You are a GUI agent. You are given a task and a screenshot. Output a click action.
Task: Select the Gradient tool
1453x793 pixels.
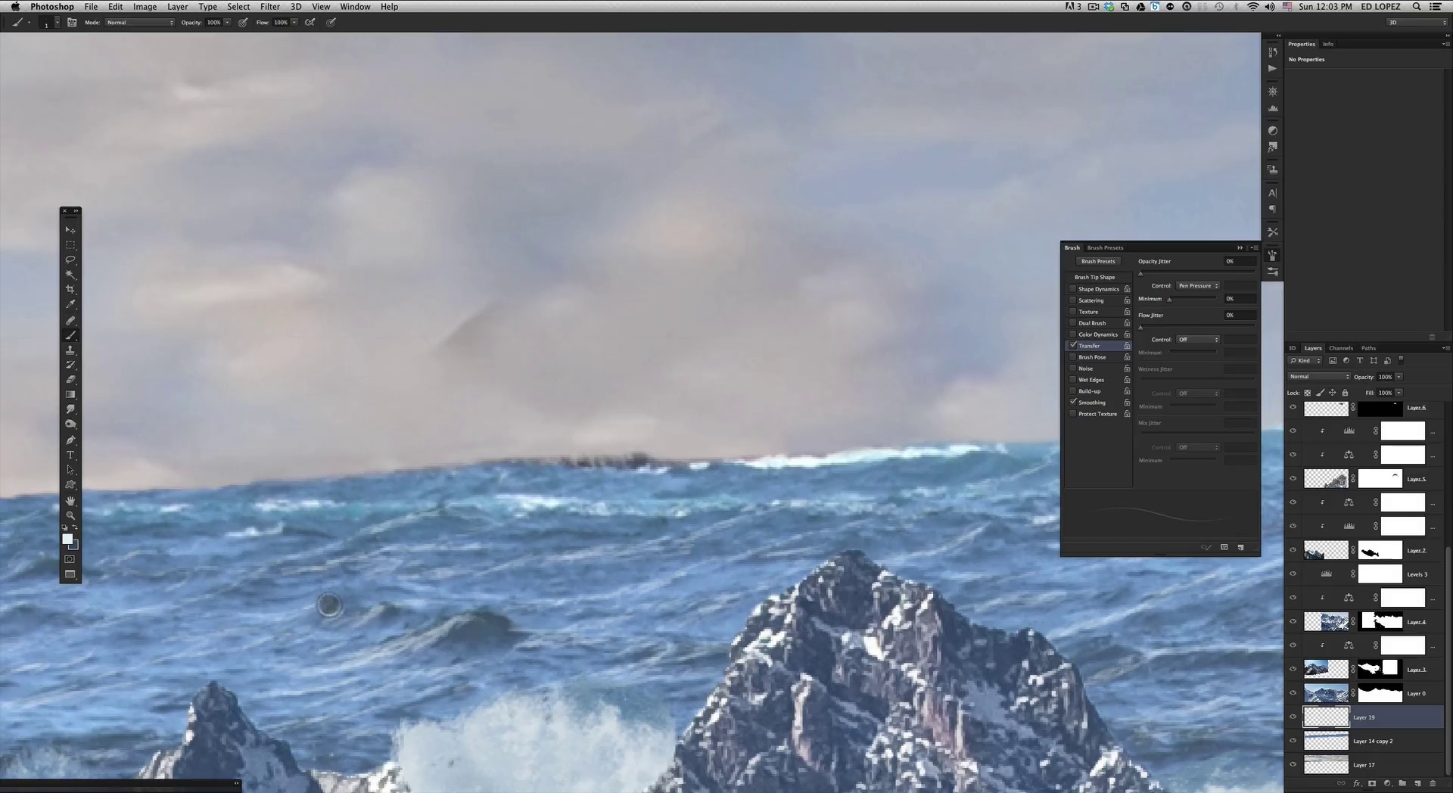click(70, 395)
